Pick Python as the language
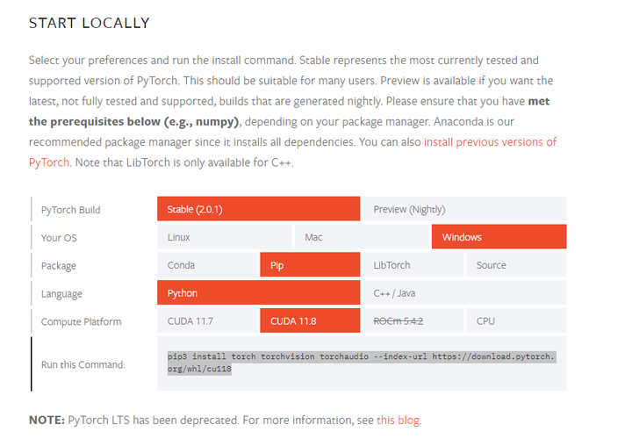This screenshot has width=632, height=439. click(x=258, y=293)
